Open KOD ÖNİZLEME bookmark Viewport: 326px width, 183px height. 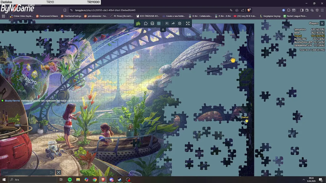tap(148, 16)
